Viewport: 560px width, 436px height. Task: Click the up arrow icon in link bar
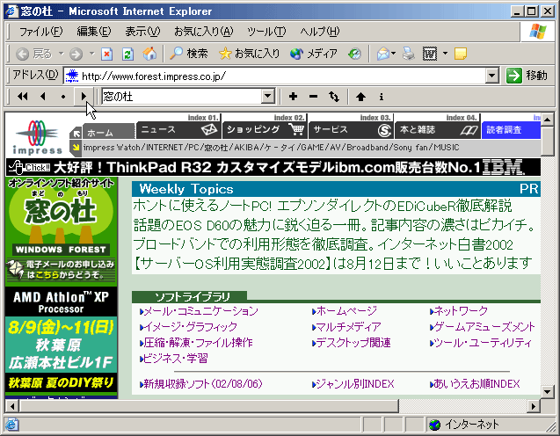pos(360,97)
